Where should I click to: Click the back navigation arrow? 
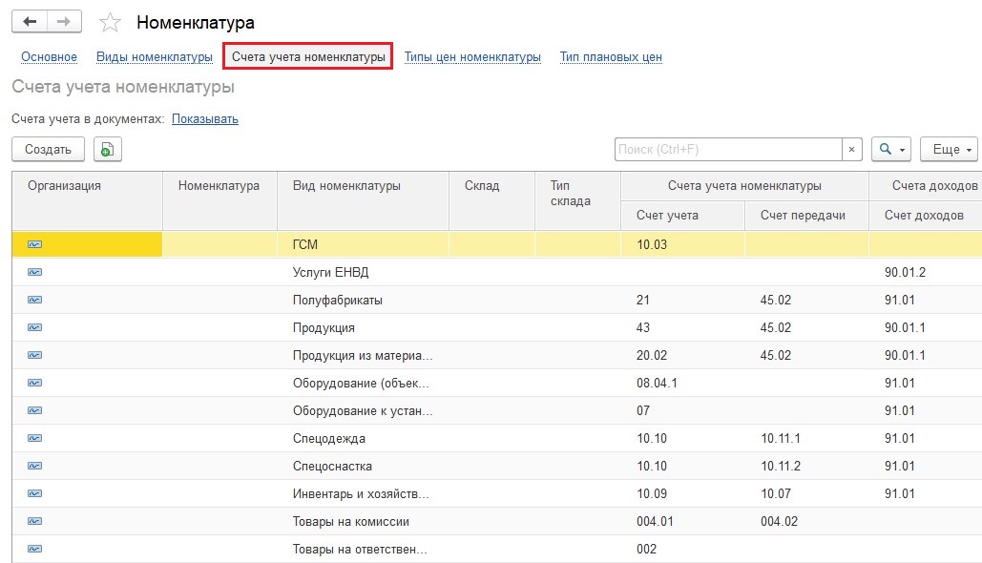30,22
